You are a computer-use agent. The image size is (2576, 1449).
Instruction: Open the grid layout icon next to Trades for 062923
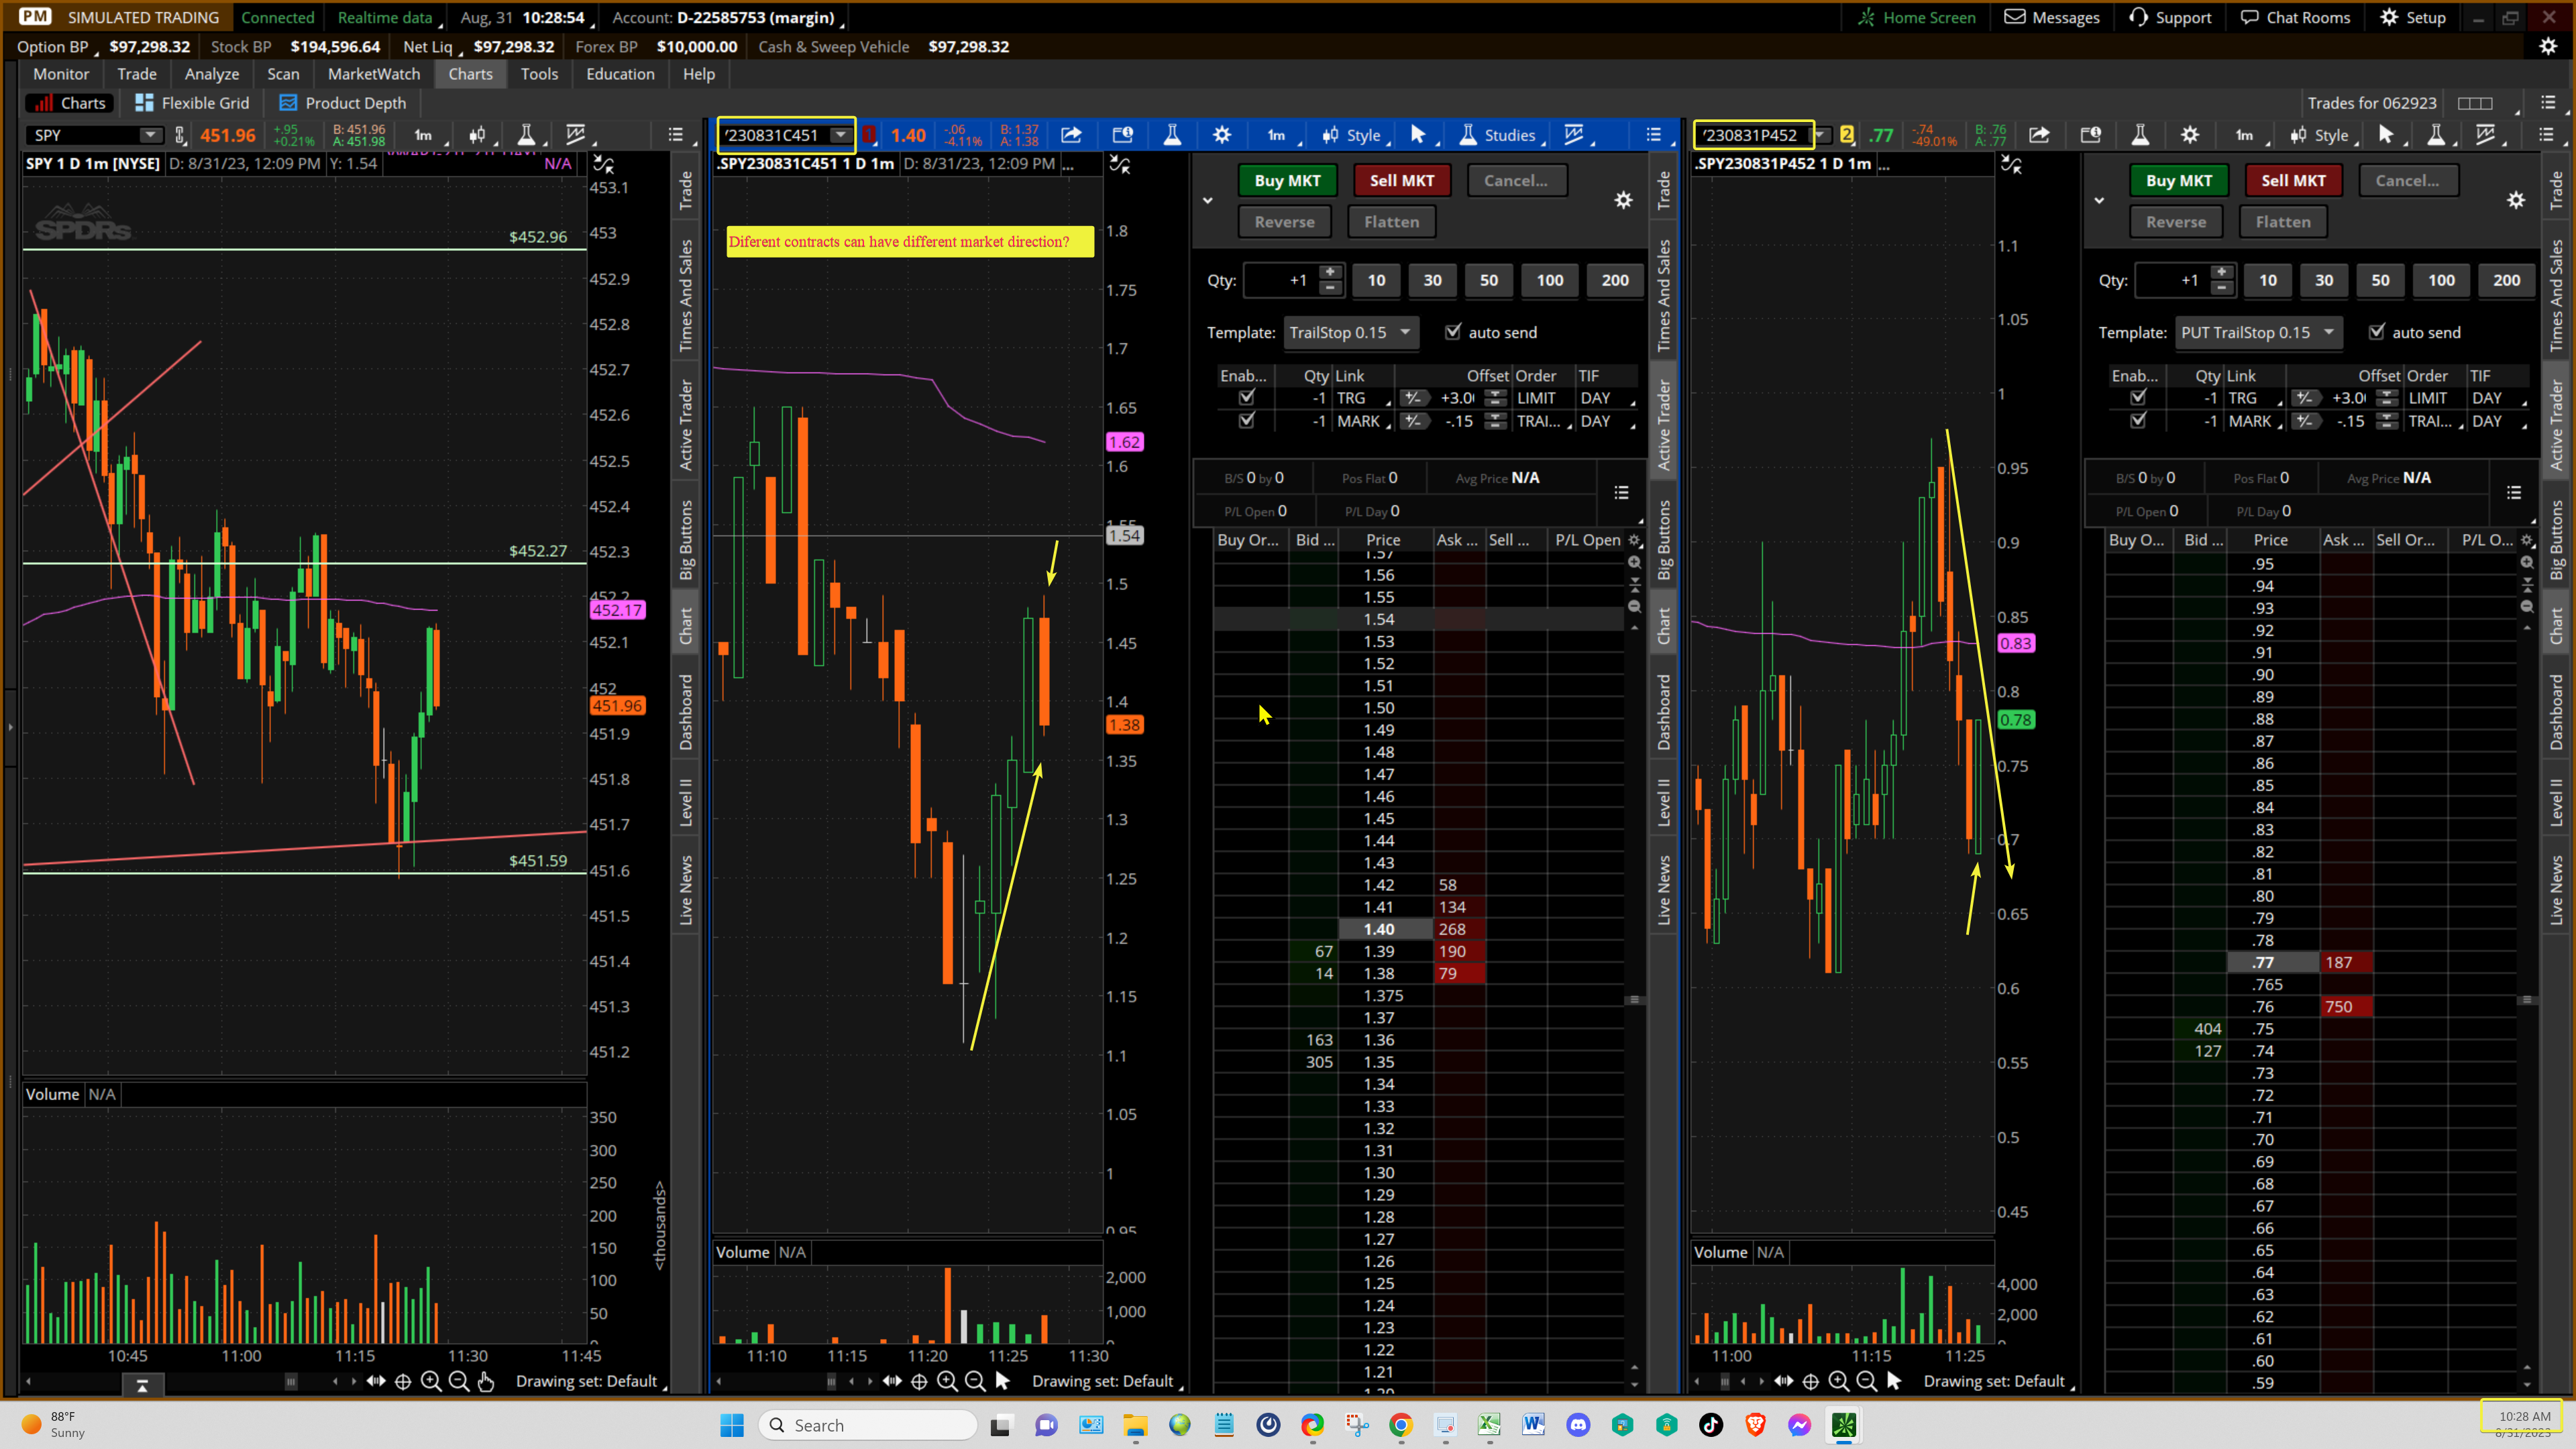(2475, 103)
